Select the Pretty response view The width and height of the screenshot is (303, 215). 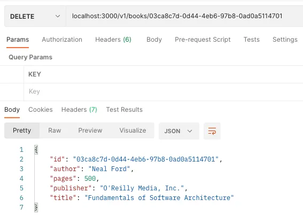22,130
